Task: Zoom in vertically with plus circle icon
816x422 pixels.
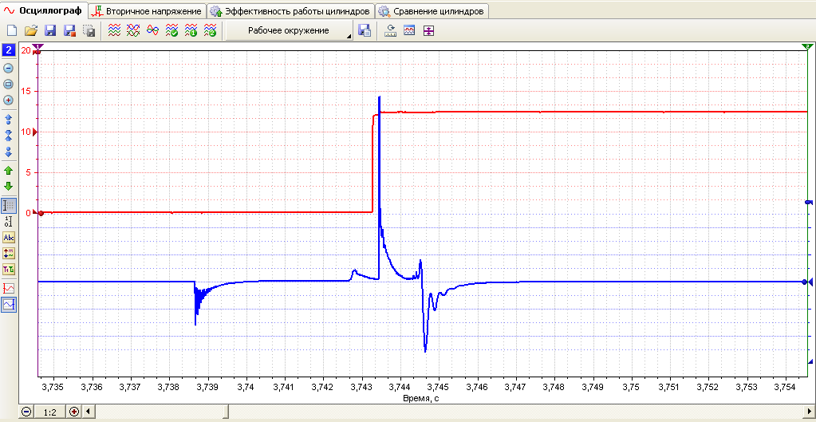Action: (8, 101)
